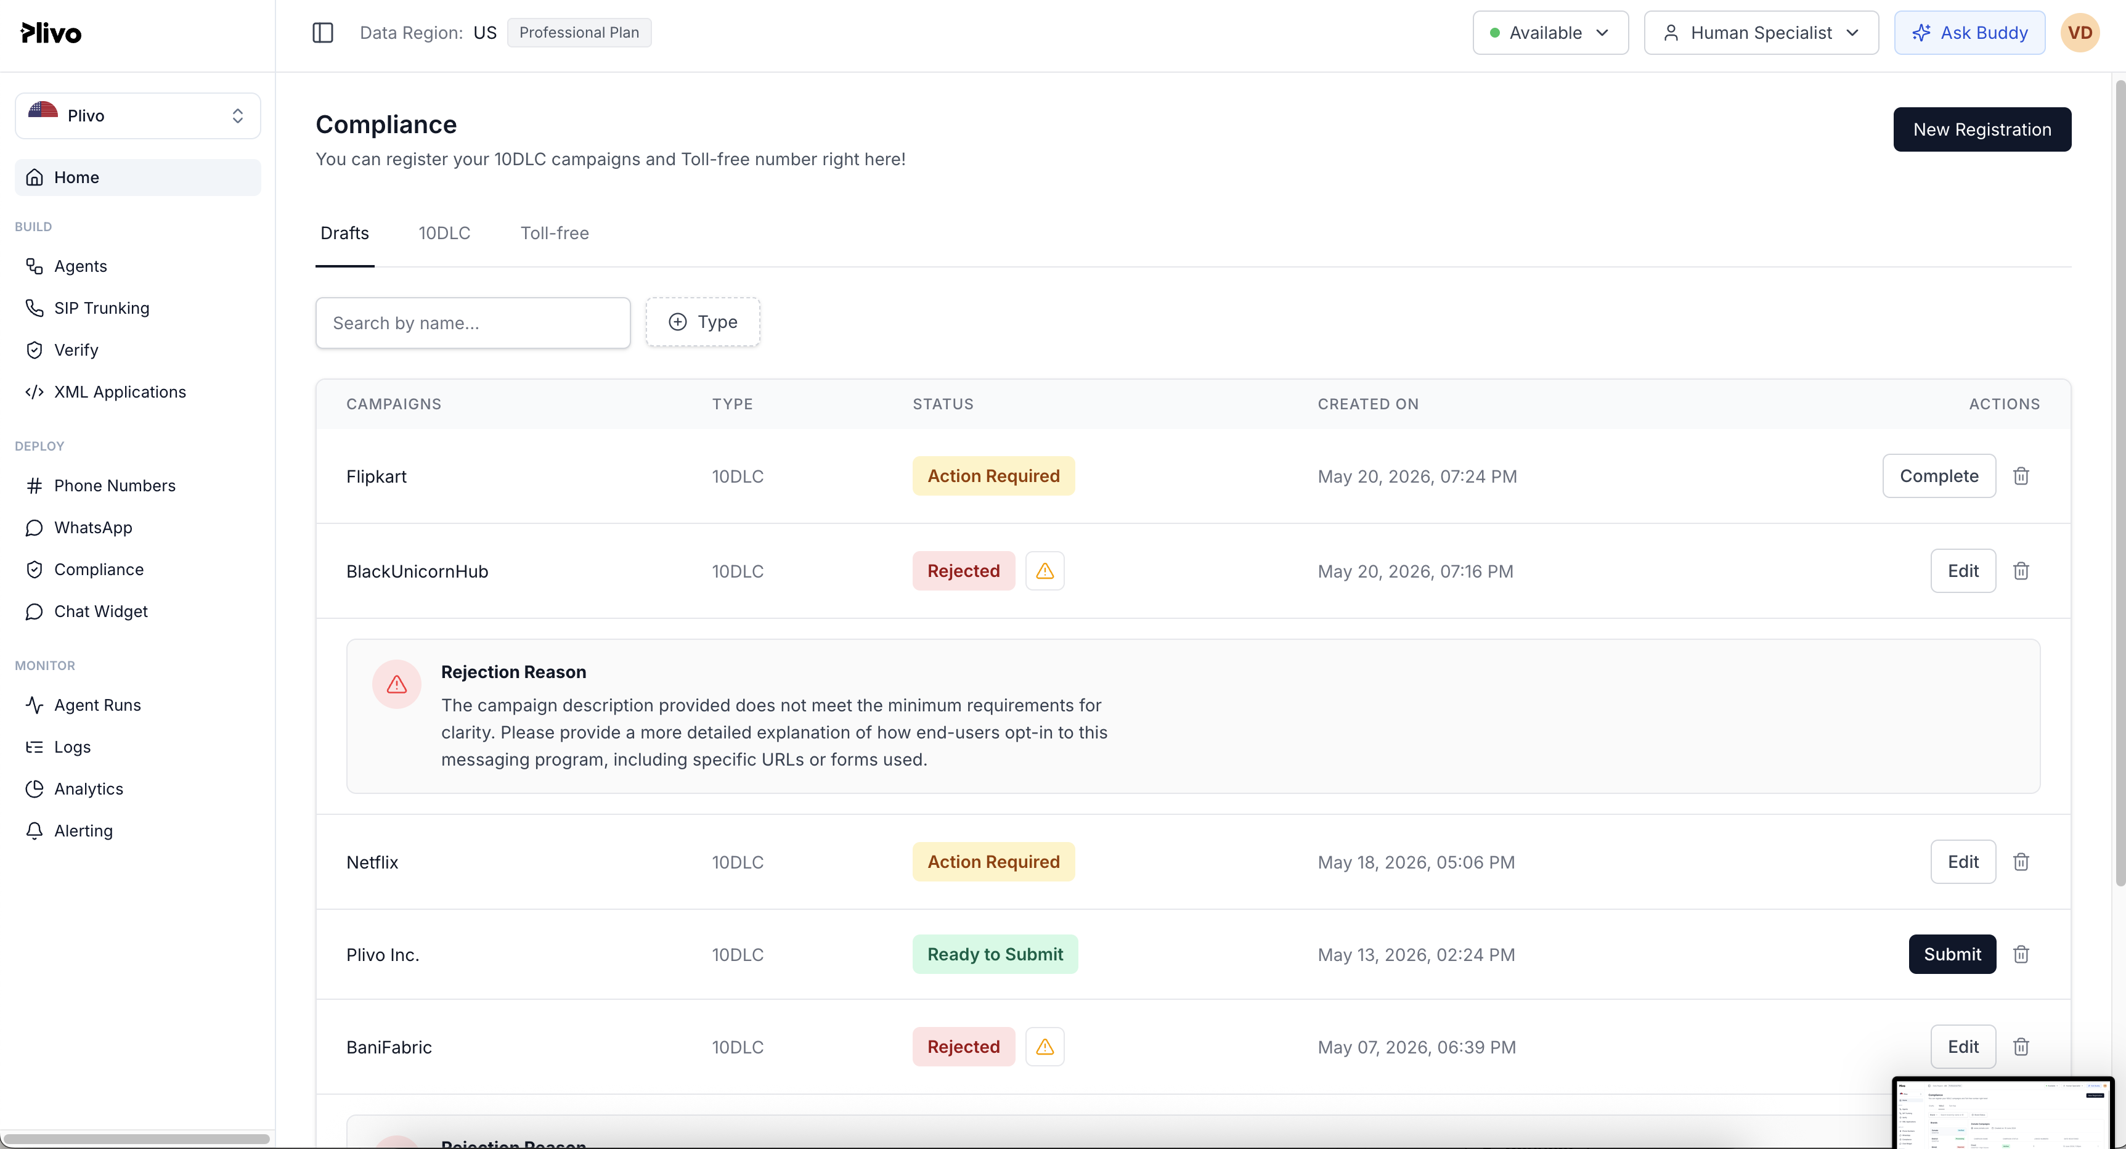Image resolution: width=2126 pixels, height=1149 pixels.
Task: Click the Plivo Inc. campaign name
Action: click(383, 954)
